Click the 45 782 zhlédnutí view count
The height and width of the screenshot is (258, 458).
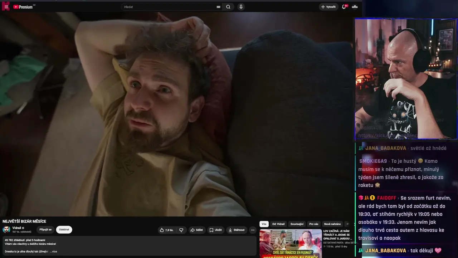tap(15, 240)
